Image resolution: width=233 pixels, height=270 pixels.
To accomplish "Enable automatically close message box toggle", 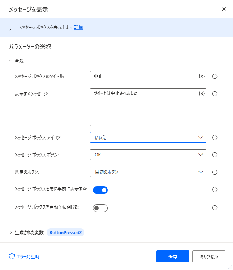I will [x=100, y=208].
